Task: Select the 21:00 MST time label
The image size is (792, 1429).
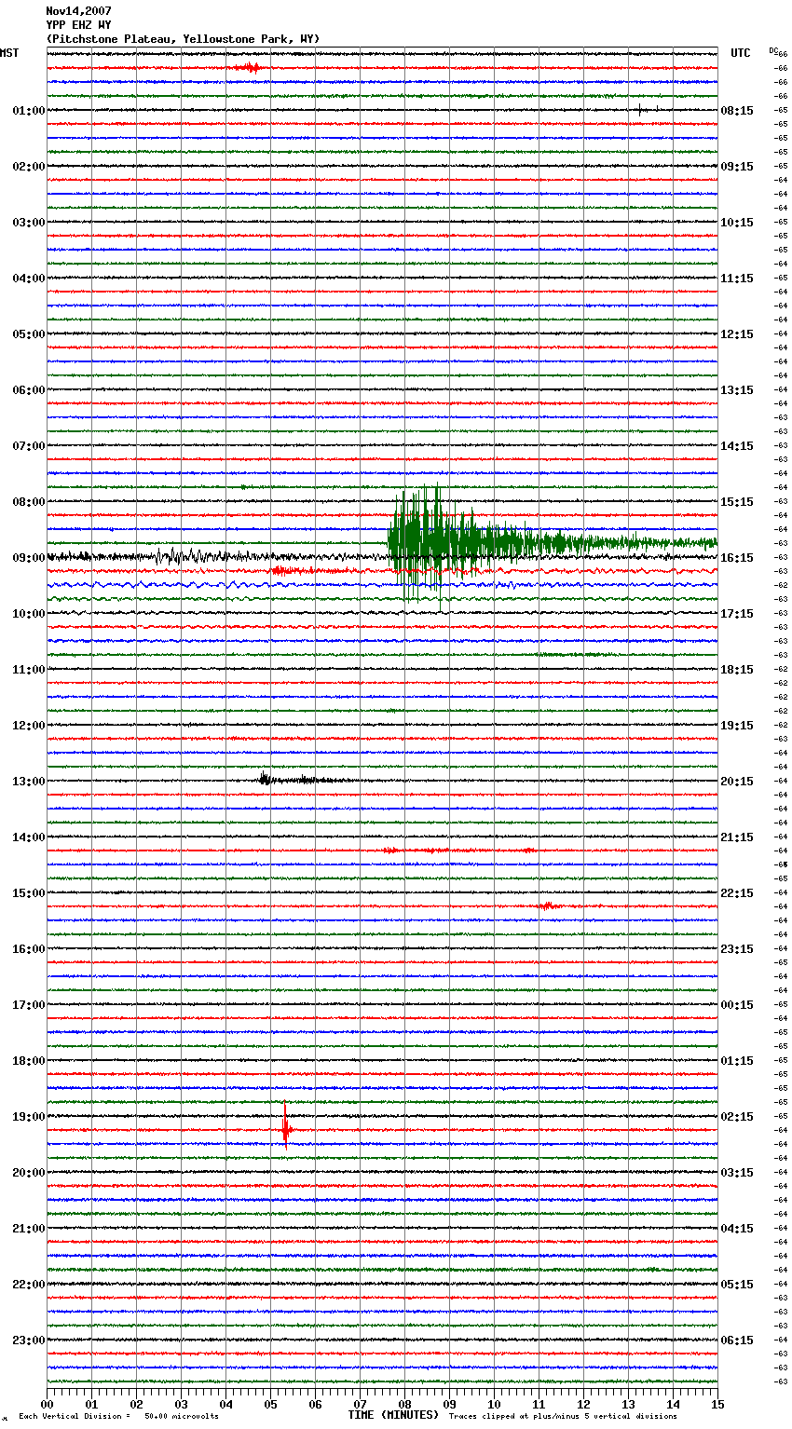Action: [x=29, y=1229]
